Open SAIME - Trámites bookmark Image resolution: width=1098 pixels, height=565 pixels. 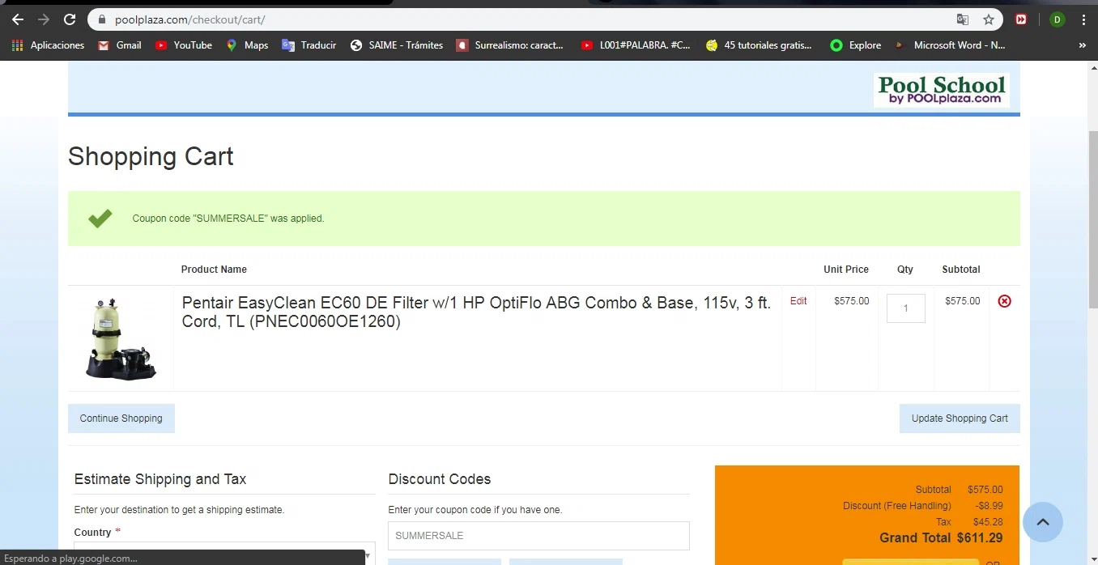397,45
